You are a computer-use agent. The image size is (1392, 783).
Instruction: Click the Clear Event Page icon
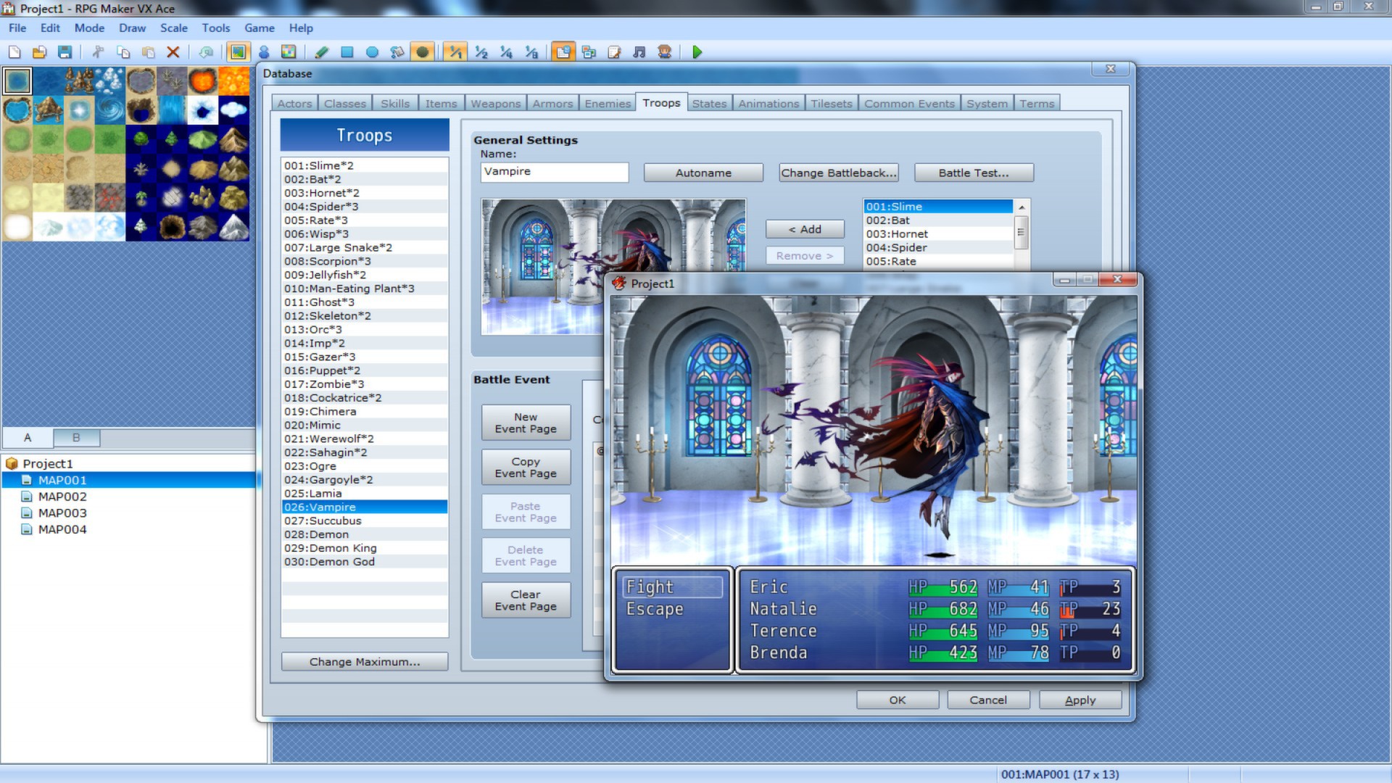point(525,600)
